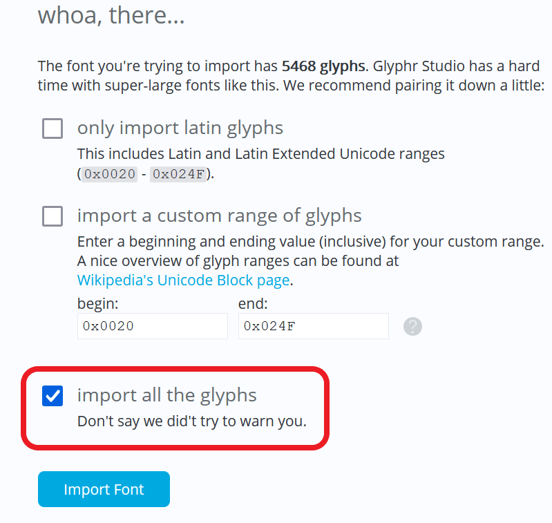Uncheck the import all the glyphs checkbox
Viewport: 552px width, 523px height.
pos(53,396)
